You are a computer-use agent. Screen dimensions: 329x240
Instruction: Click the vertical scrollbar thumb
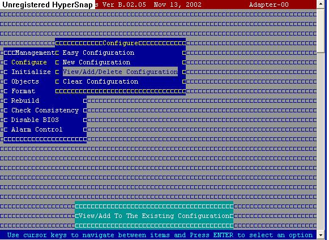coord(321,30)
